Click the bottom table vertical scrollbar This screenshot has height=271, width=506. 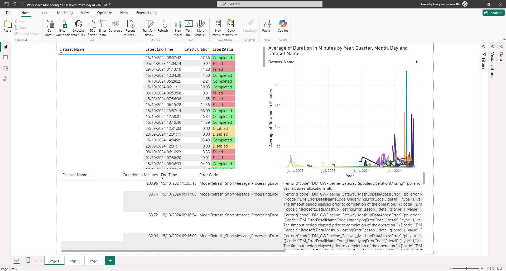[424, 179]
